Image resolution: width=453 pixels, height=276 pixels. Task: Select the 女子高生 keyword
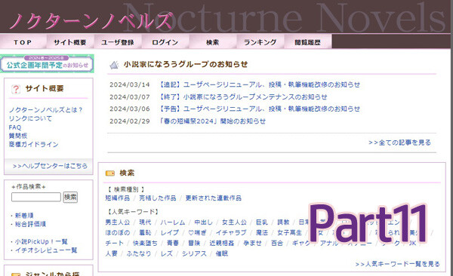click(x=289, y=233)
